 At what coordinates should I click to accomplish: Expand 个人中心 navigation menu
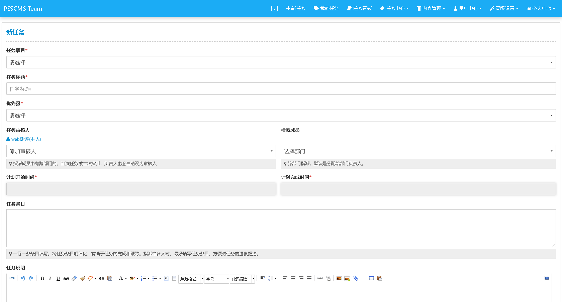[541, 8]
